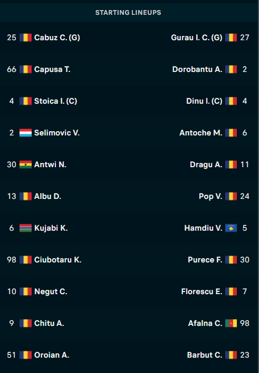
Task: Click Romanian flag next to Oroian A.
Action: tap(25, 355)
